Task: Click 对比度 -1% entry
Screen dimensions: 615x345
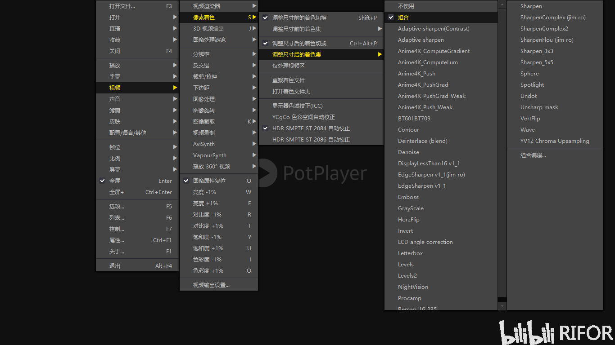Action: tap(219, 214)
